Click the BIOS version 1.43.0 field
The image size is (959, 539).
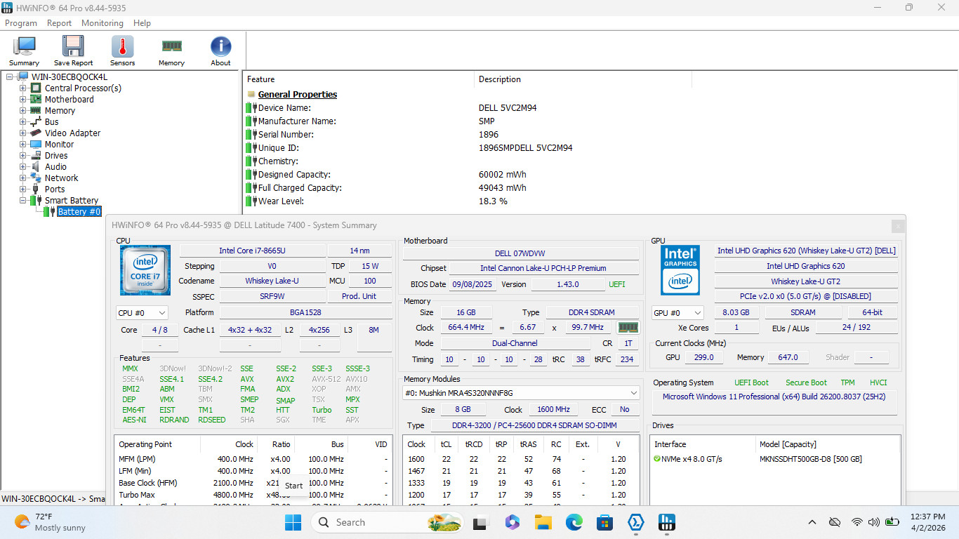pos(567,284)
